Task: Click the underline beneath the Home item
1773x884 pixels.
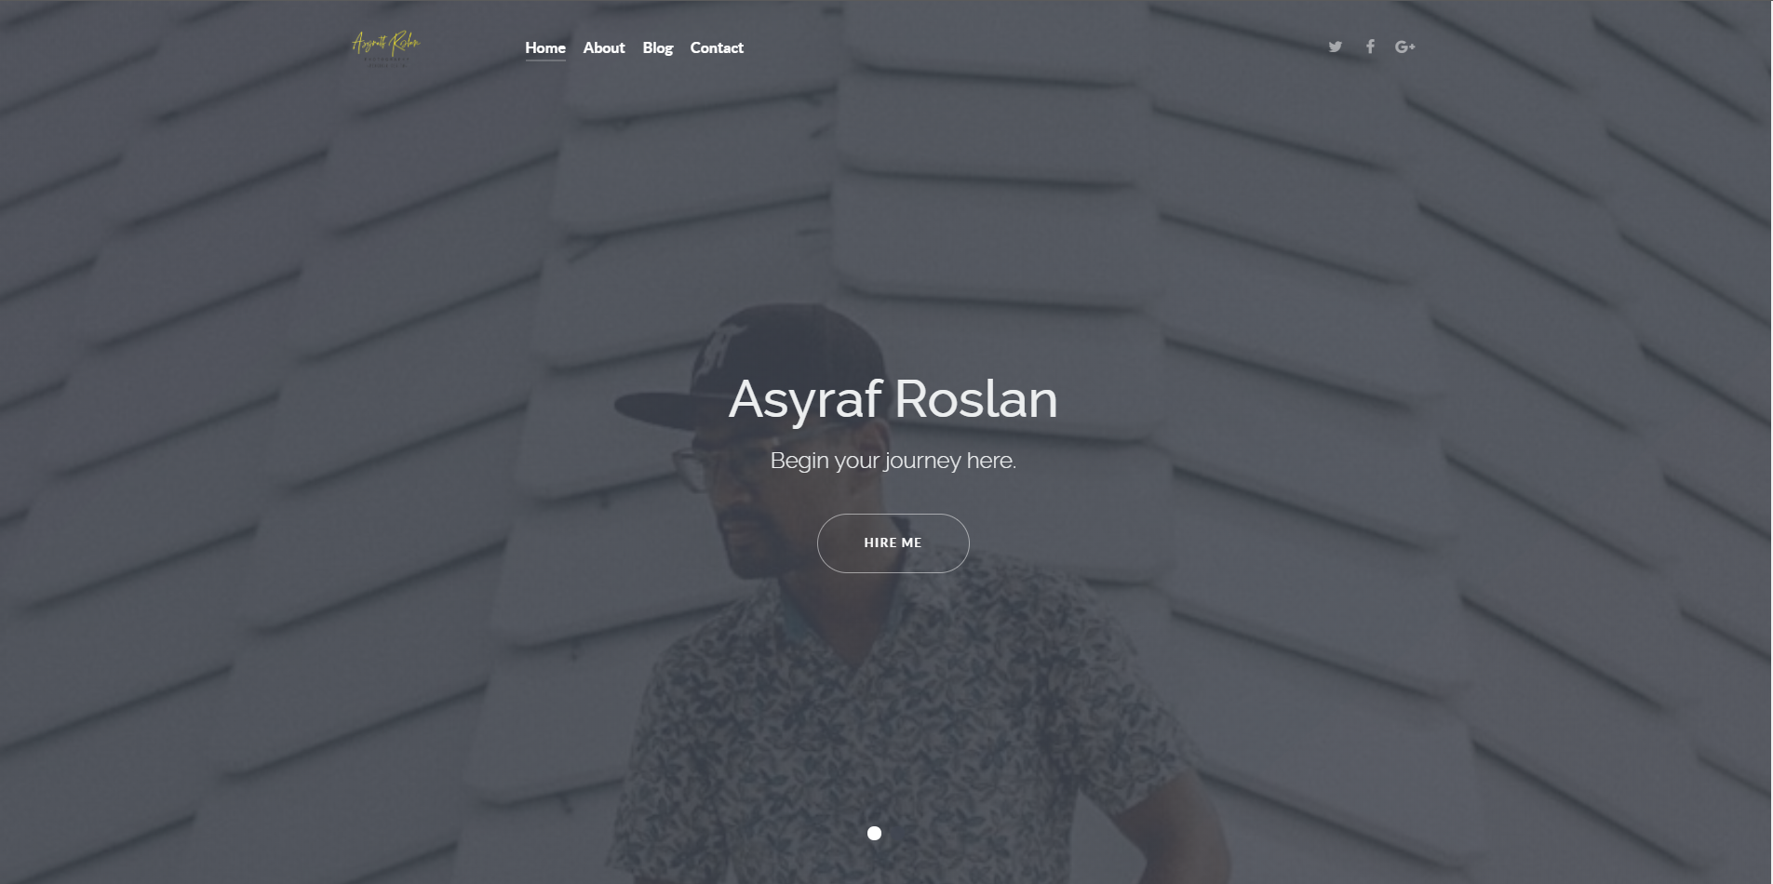Action: [545, 60]
